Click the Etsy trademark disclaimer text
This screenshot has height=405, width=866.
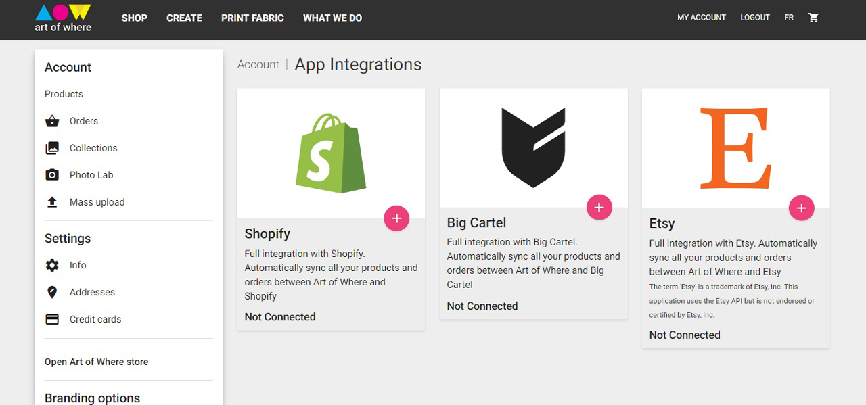[732, 301]
